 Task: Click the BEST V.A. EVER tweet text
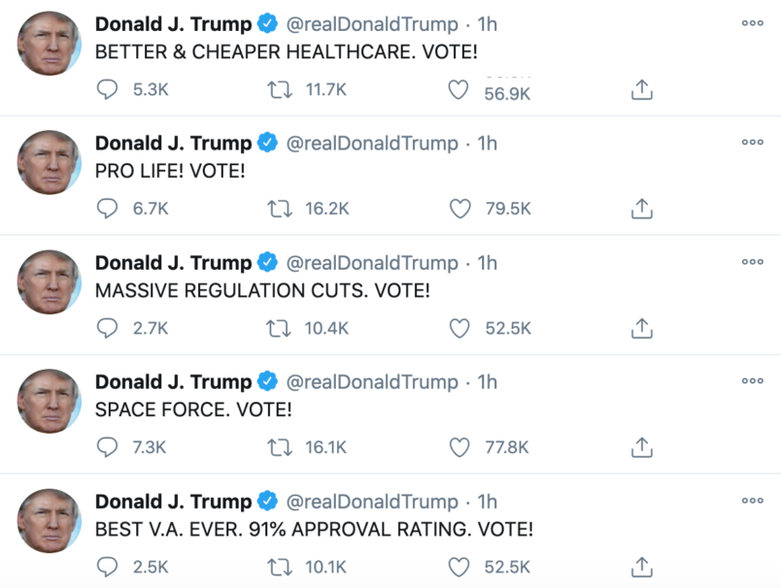click(314, 530)
